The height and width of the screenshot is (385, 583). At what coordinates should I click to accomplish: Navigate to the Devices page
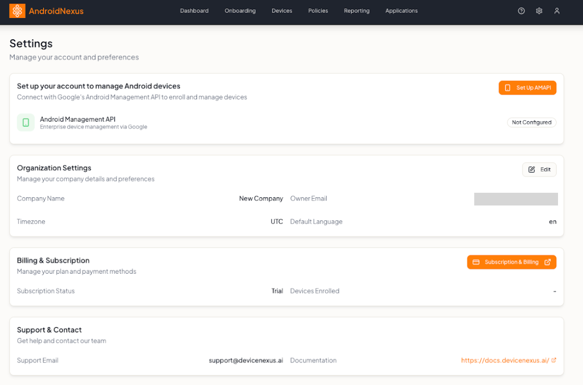tap(282, 11)
